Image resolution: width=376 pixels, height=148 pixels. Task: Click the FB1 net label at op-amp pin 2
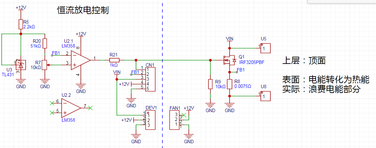[x=56, y=53]
